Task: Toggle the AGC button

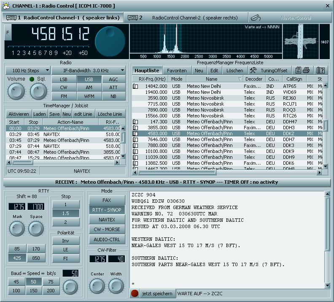Action: (113, 79)
